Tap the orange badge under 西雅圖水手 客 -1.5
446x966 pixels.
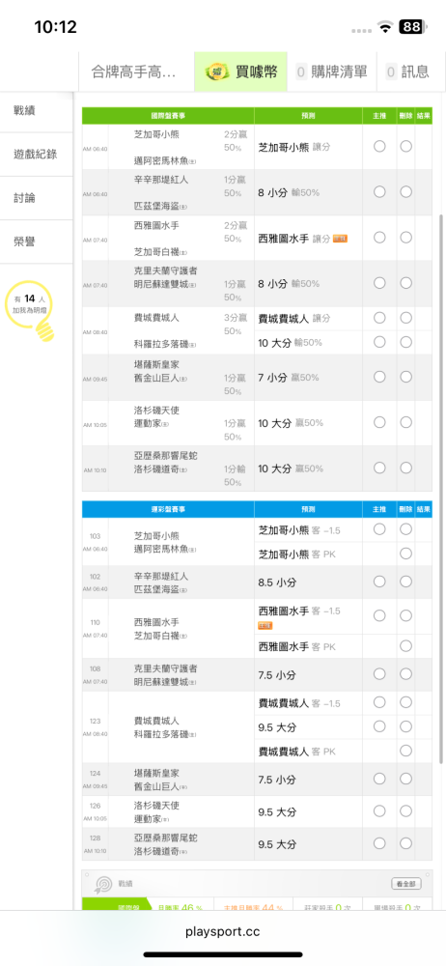[x=265, y=626]
